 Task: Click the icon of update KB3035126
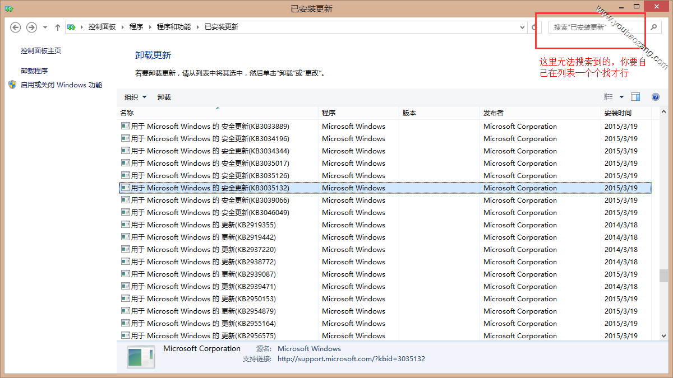pyautogui.click(x=126, y=175)
